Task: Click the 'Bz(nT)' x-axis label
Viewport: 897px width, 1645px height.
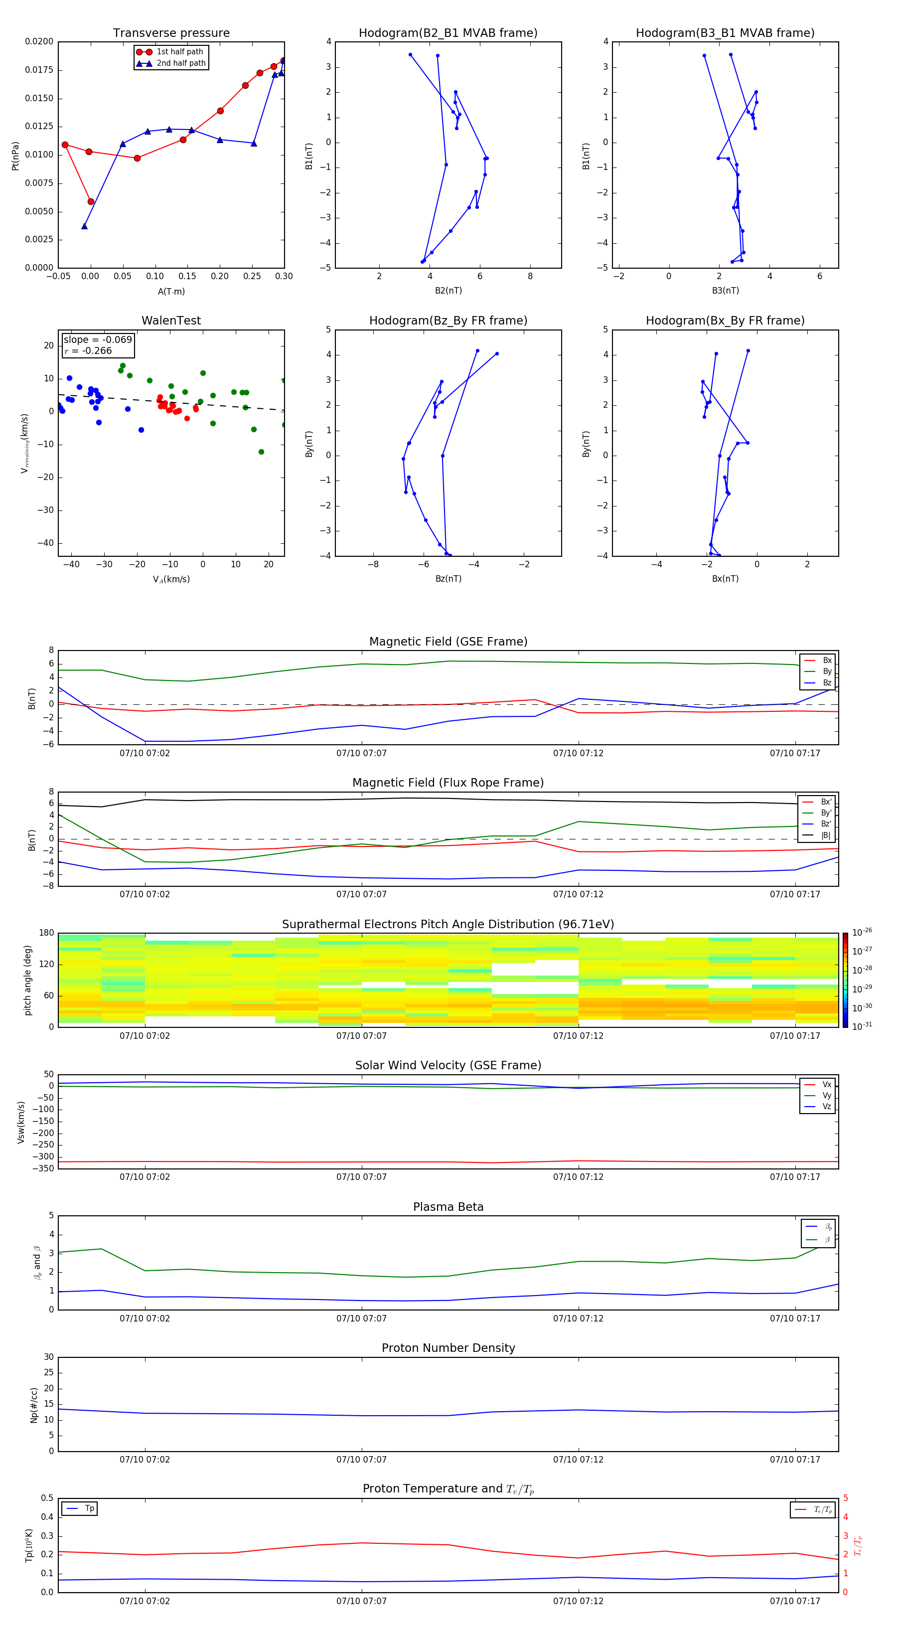Action: coord(448,579)
